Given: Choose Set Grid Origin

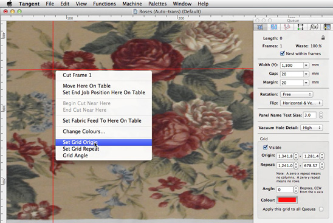Looking at the screenshot, I should 104,142.
